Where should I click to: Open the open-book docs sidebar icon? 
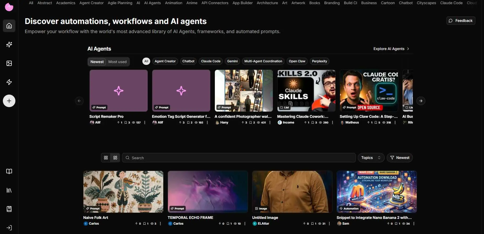[x=9, y=171]
